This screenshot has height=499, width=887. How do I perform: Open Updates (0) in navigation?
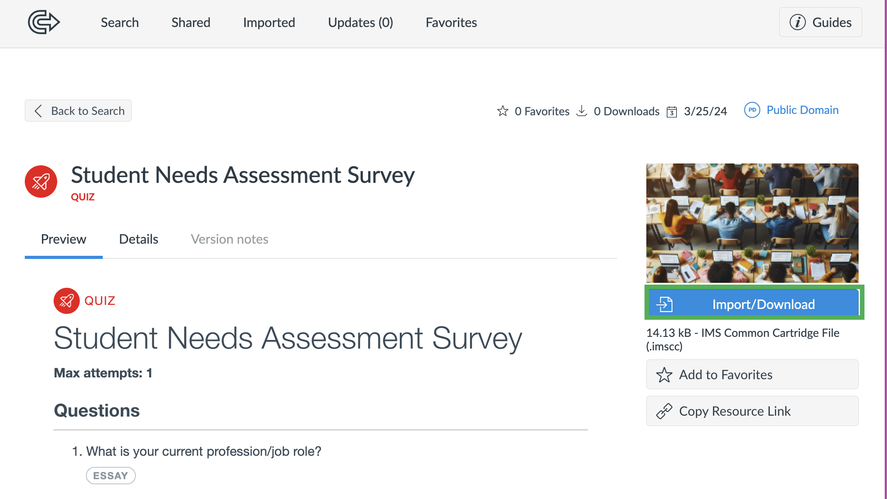(361, 23)
